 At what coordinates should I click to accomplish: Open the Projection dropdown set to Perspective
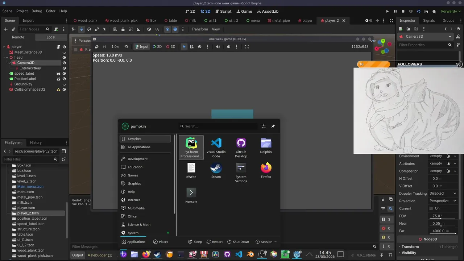coord(443,201)
